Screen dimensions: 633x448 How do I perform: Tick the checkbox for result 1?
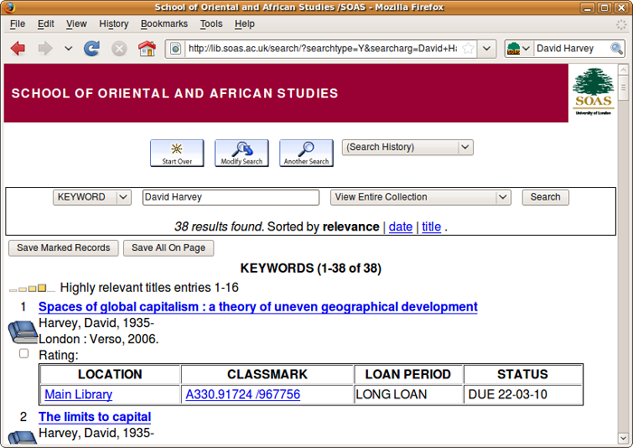(x=24, y=354)
